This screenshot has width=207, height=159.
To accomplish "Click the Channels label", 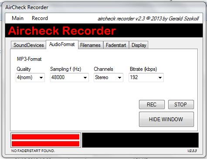I will 103,69.
